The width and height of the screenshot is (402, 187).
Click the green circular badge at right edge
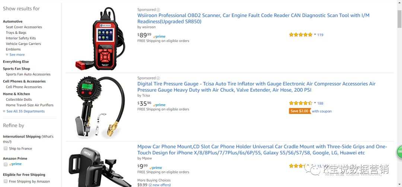coord(399,151)
